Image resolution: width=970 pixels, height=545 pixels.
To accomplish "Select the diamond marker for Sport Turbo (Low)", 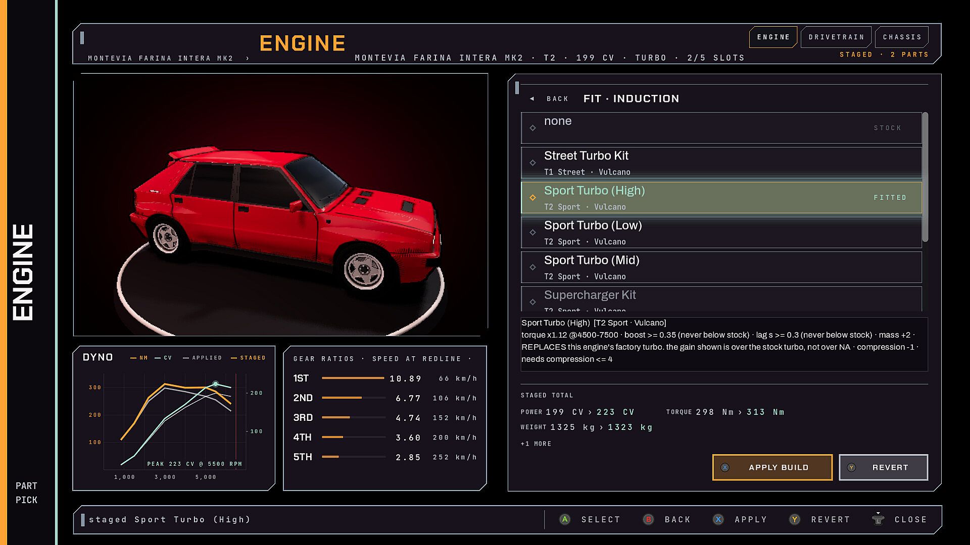I will tap(532, 232).
